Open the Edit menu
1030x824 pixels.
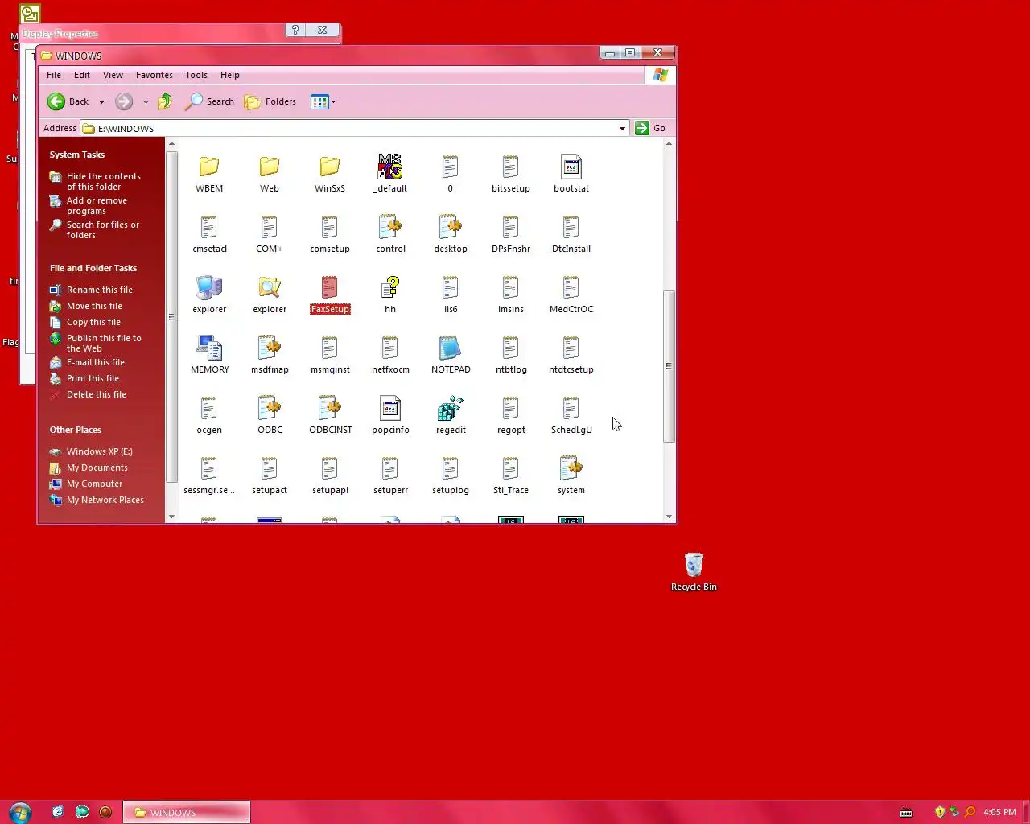pyautogui.click(x=82, y=75)
